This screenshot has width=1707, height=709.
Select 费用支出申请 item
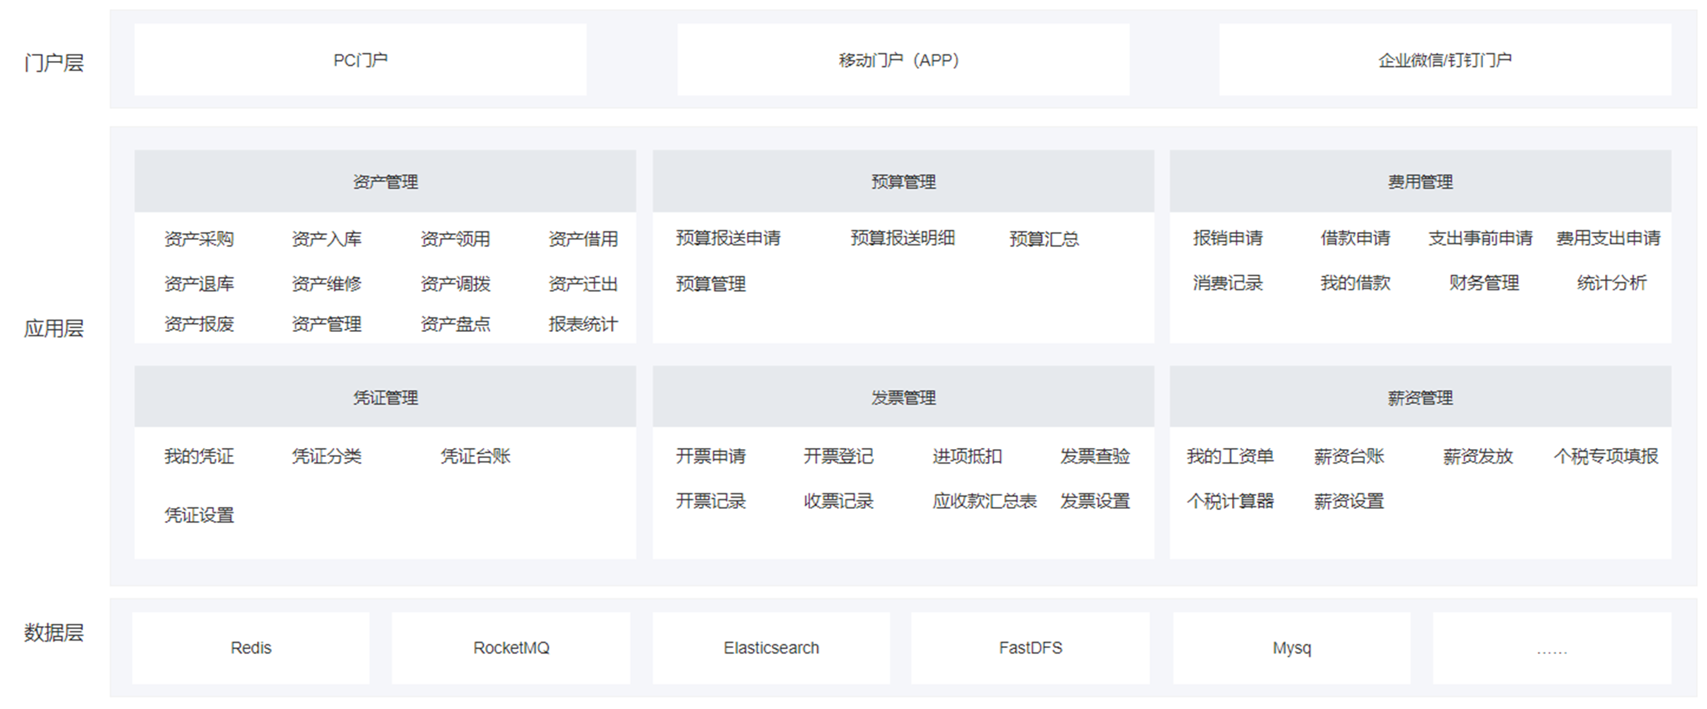pyautogui.click(x=1608, y=239)
